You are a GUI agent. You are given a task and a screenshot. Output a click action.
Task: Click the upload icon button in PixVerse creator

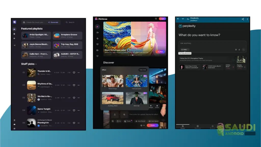(x=115, y=115)
